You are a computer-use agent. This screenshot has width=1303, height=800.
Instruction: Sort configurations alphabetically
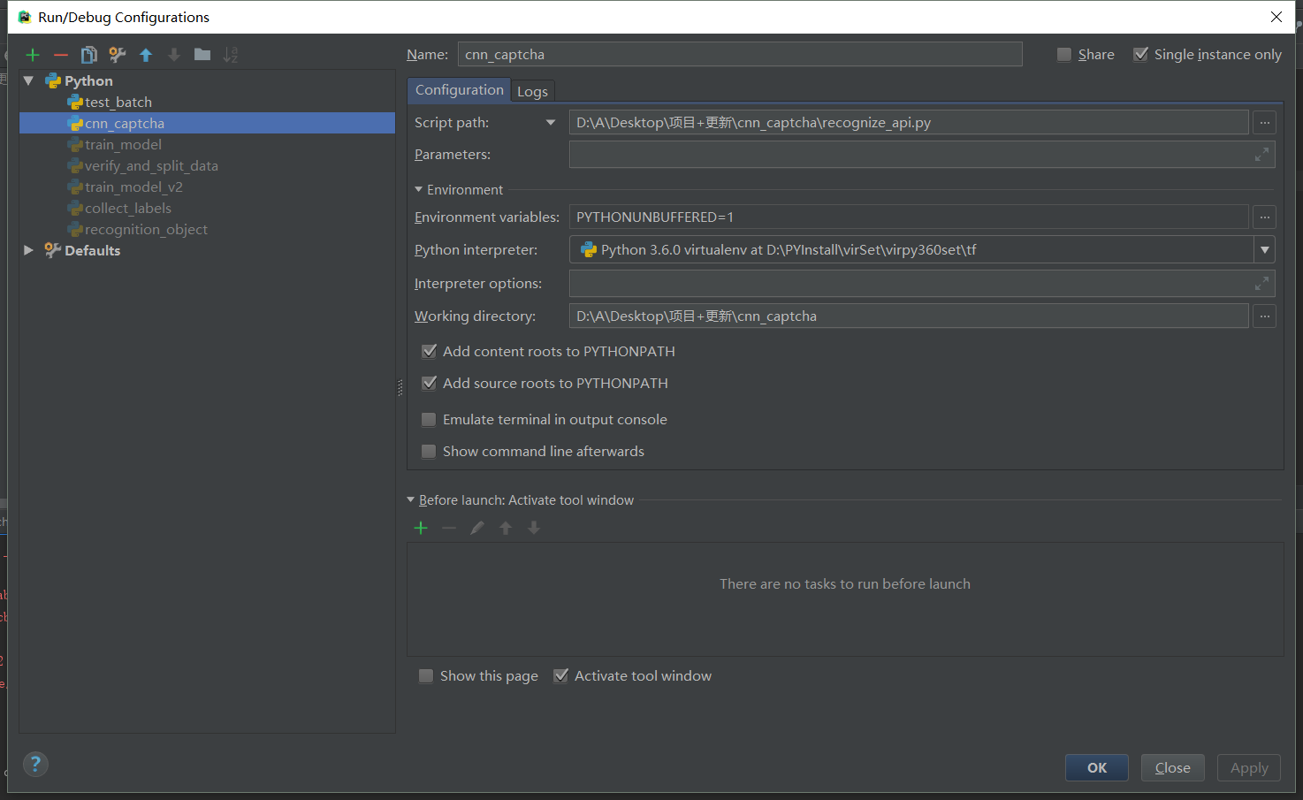coord(231,55)
